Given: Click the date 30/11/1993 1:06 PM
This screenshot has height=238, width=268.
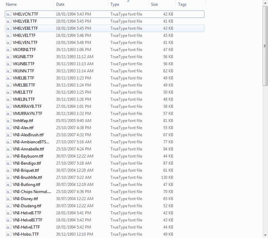Looking at the screenshot, I should tap(73, 49).
